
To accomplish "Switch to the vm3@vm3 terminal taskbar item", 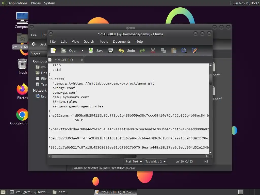I will point(30,192).
